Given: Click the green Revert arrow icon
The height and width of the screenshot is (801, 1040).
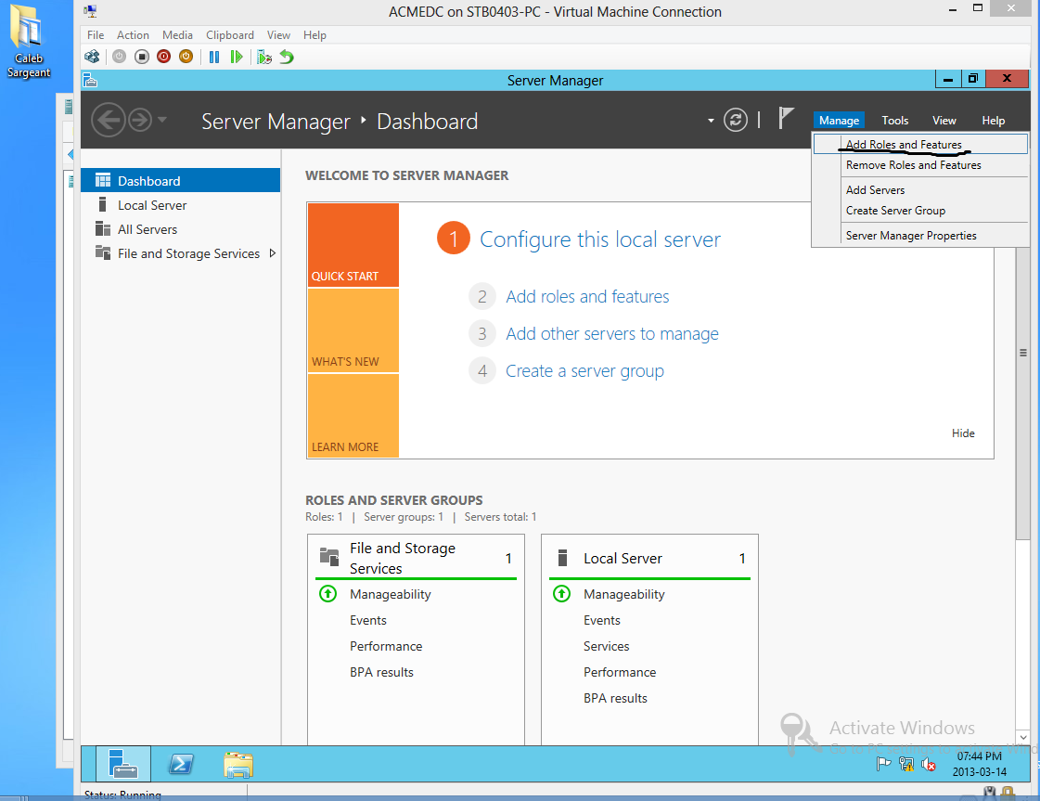Looking at the screenshot, I should [287, 57].
